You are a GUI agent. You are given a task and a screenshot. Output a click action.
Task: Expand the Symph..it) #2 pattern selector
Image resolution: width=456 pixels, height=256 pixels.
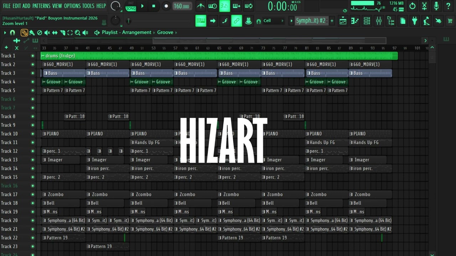click(311, 21)
